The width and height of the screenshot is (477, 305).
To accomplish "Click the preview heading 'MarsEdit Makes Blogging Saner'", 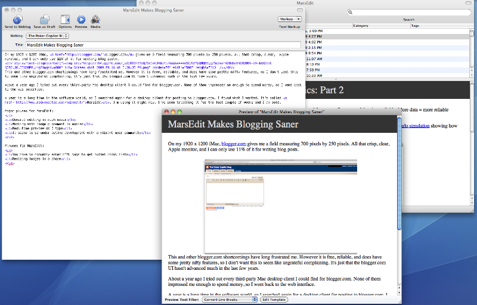I will click(x=233, y=125).
